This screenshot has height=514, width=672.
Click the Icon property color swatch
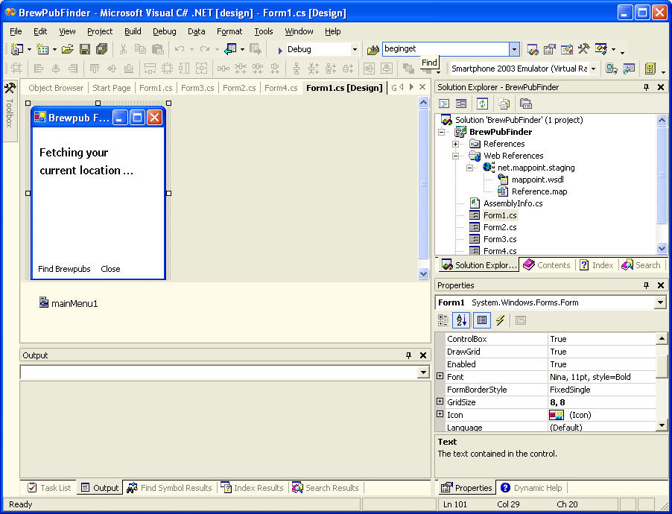(x=557, y=414)
